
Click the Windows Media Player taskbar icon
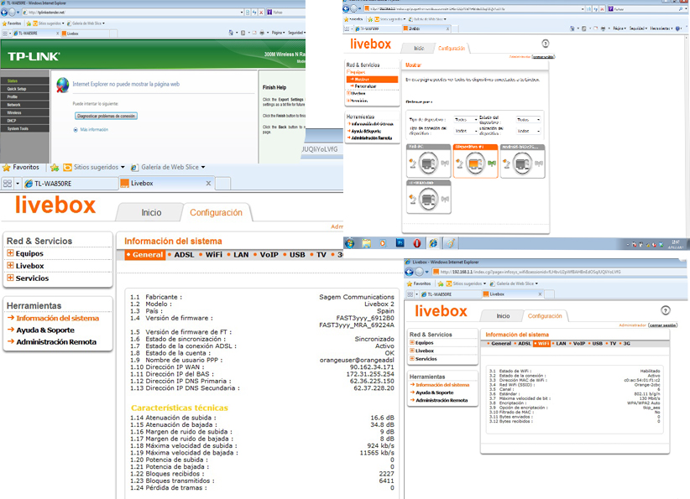(x=383, y=243)
